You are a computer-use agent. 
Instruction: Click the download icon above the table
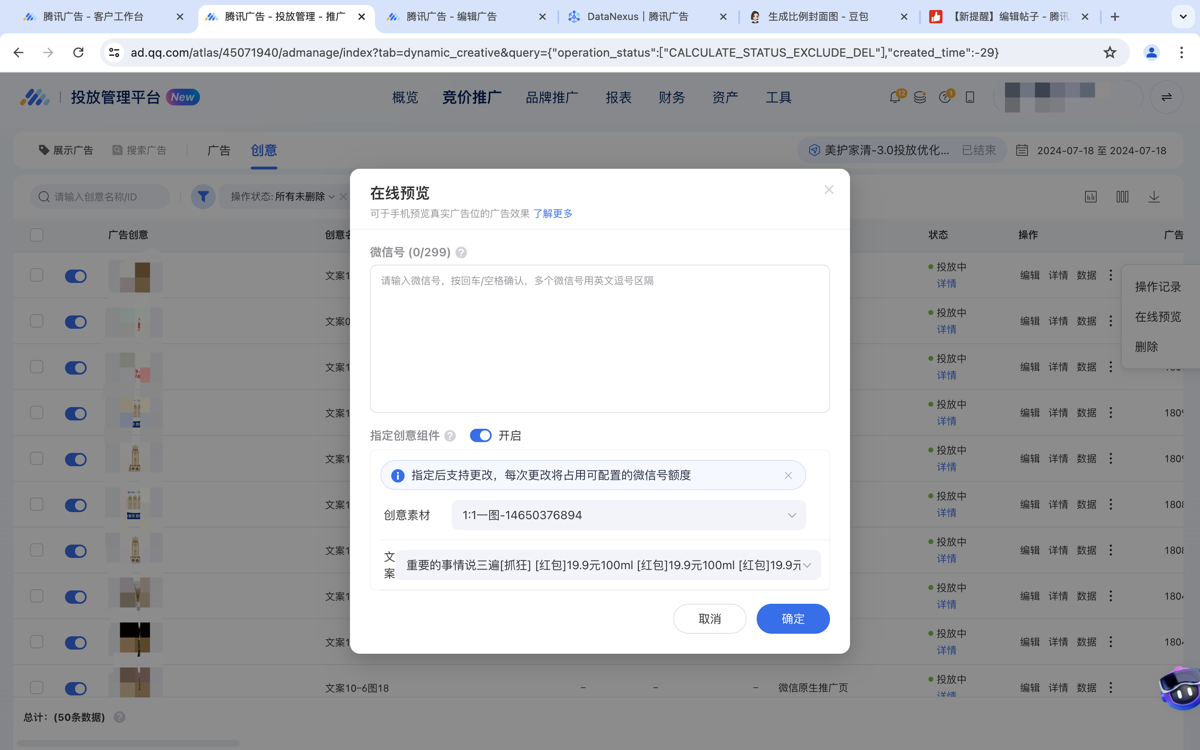click(1154, 197)
